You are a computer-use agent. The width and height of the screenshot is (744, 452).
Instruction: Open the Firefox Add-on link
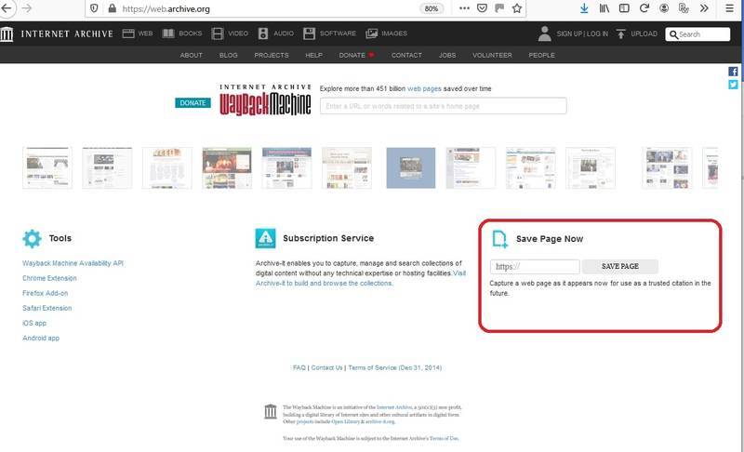click(x=45, y=293)
